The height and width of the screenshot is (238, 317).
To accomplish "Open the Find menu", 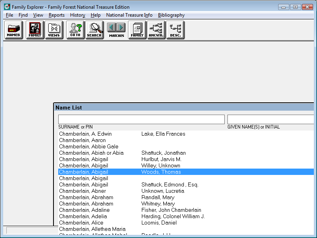I will pos(23,15).
